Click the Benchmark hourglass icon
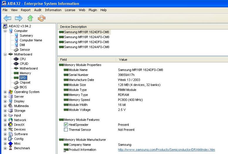 11,148
